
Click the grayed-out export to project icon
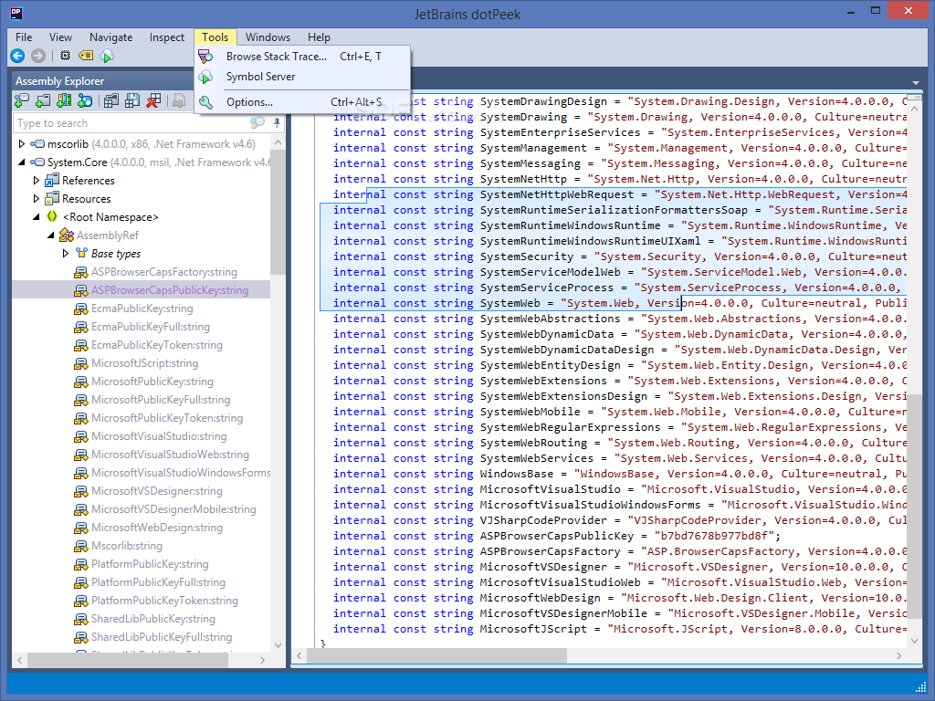[178, 101]
